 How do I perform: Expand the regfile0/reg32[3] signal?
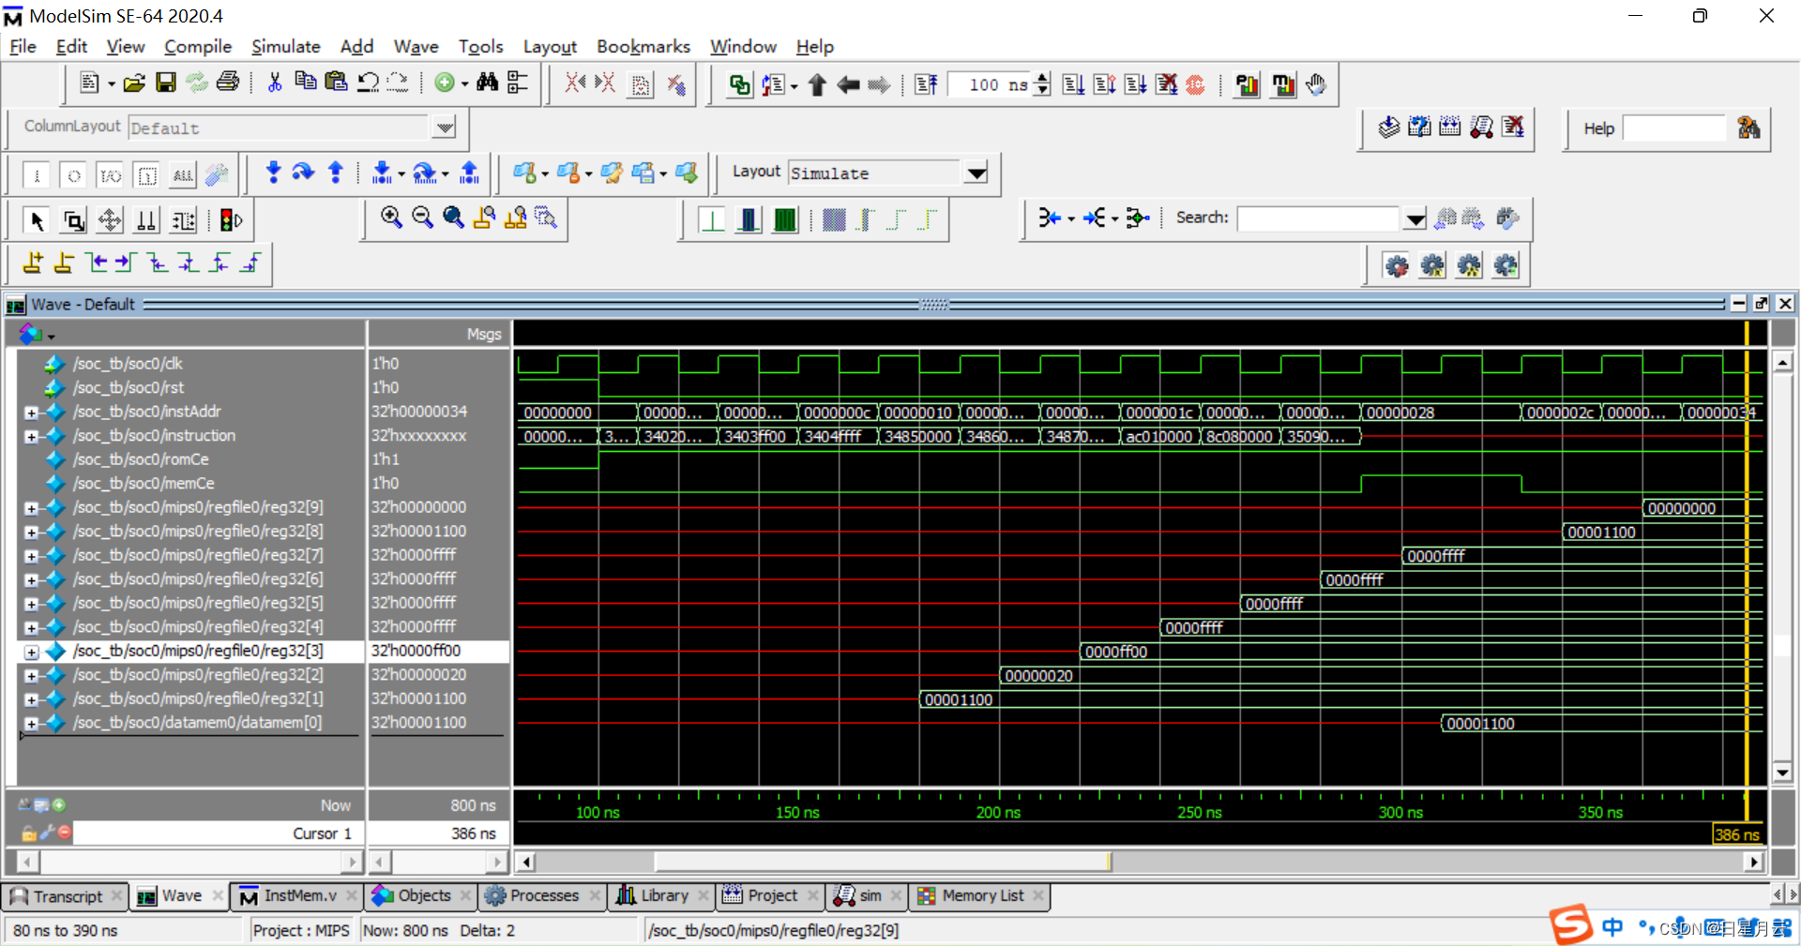(x=31, y=652)
